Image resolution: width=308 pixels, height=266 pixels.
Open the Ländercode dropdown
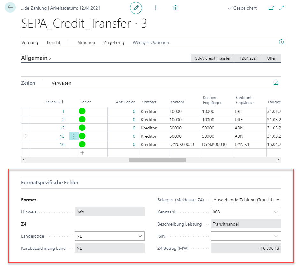tap(140, 236)
